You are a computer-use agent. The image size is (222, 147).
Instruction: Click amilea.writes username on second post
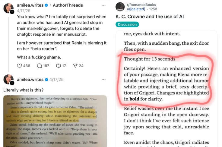pyautogui.click(x=30, y=79)
